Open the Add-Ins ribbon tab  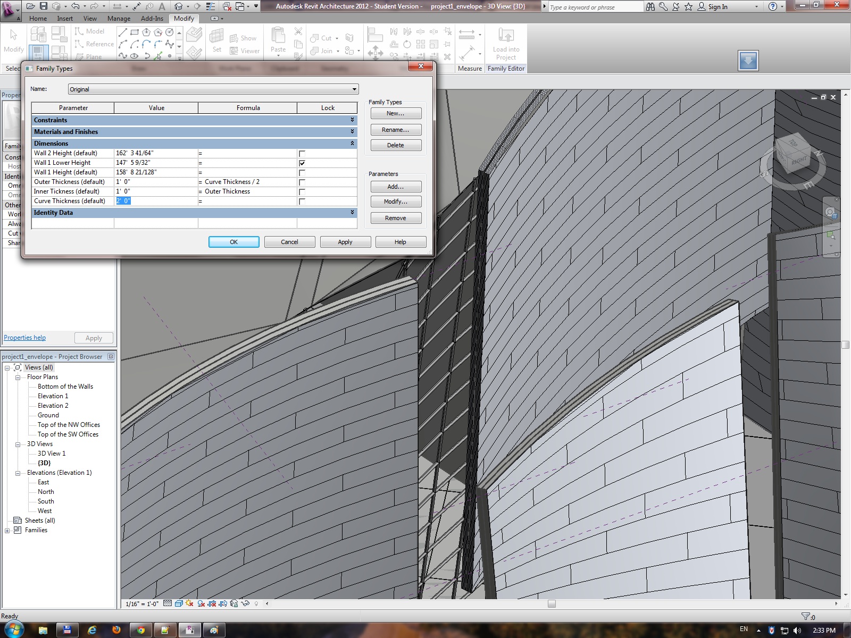(x=152, y=18)
